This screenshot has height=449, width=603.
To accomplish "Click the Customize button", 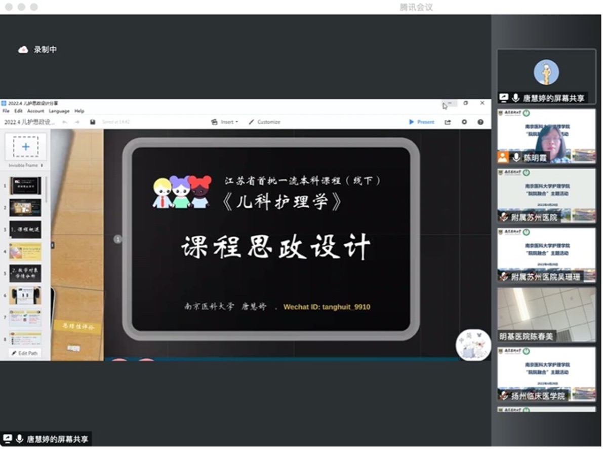I will pos(264,122).
